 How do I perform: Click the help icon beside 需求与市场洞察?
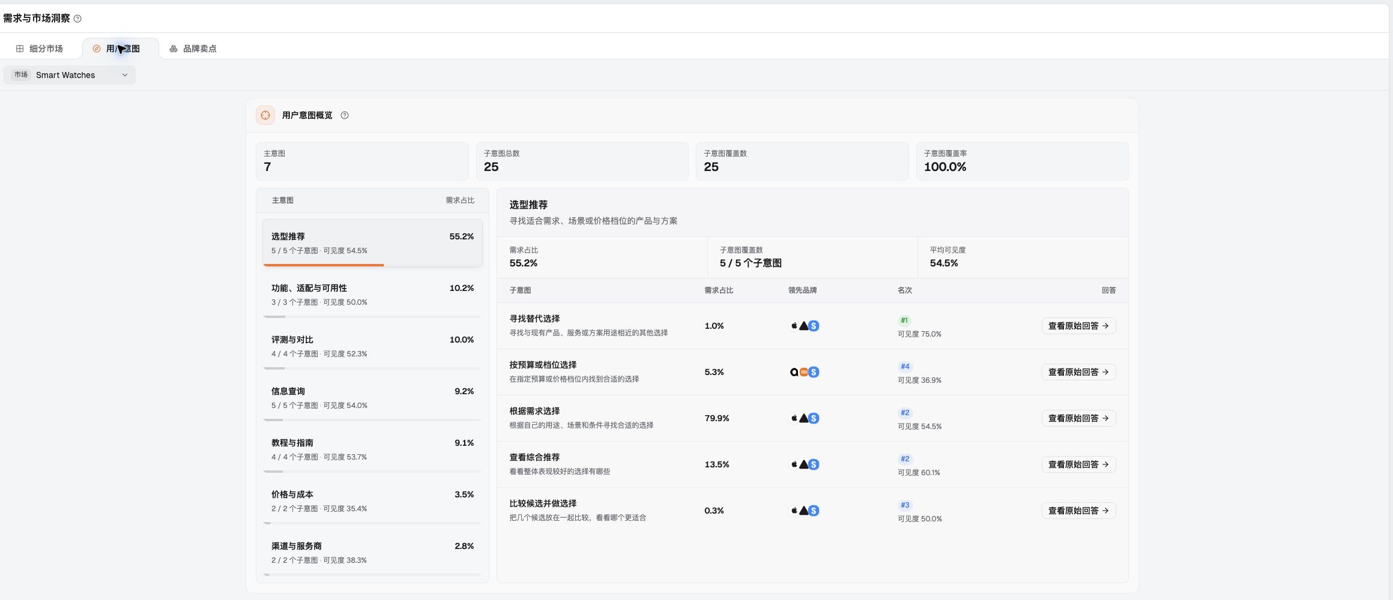pyautogui.click(x=77, y=19)
